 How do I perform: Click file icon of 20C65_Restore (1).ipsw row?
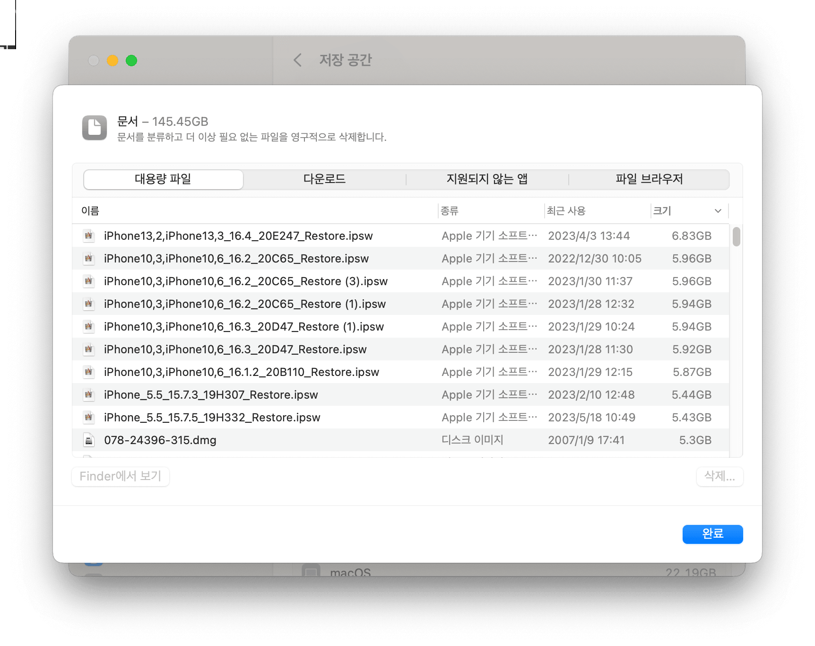(x=88, y=304)
